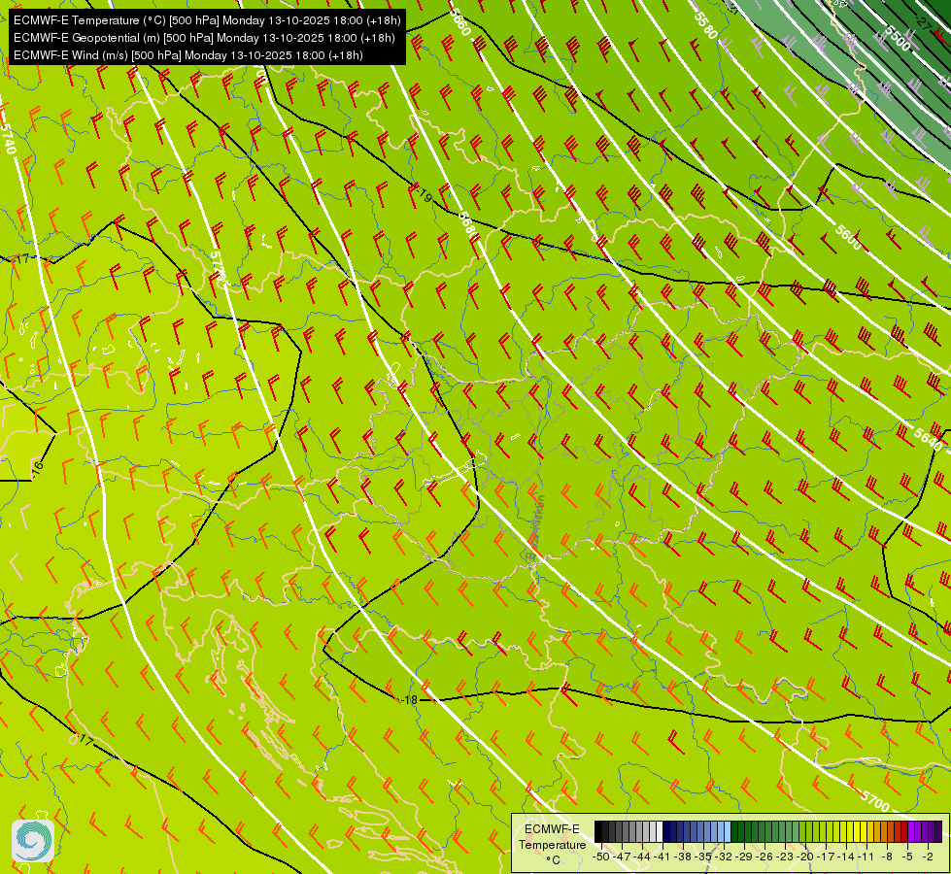The width and height of the screenshot is (951, 874).
Task: Select the ECMWF-E Temperature 500 hPa title line
Action: [x=207, y=20]
